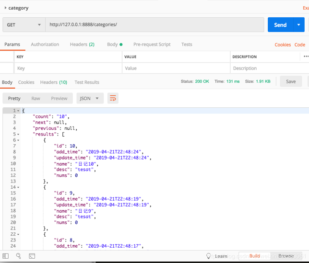Open the Tests tab
The height and width of the screenshot is (263, 309).
click(x=187, y=45)
